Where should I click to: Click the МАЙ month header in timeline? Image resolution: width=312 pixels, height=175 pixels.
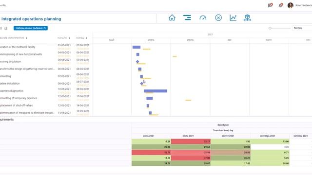tap(112, 40)
